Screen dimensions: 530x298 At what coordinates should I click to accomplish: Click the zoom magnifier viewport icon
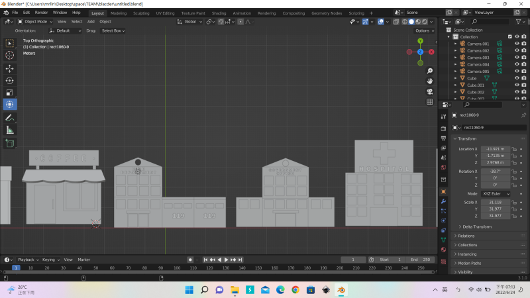coord(429,71)
